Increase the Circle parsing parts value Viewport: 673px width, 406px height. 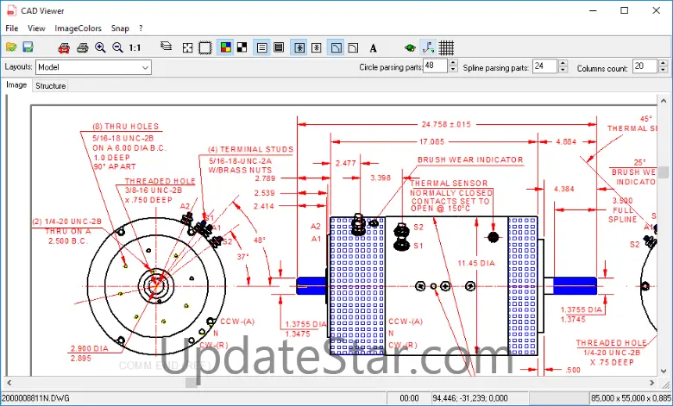[x=453, y=63]
